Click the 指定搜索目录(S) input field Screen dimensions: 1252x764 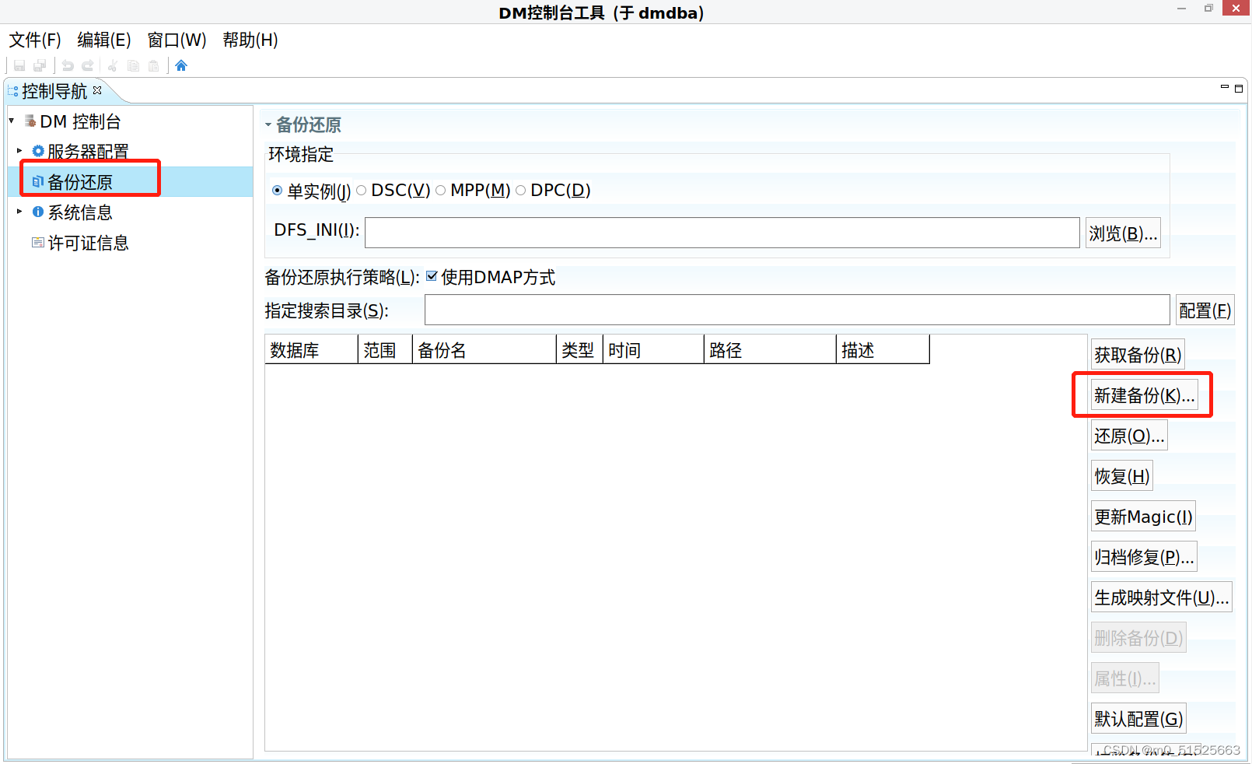click(797, 310)
